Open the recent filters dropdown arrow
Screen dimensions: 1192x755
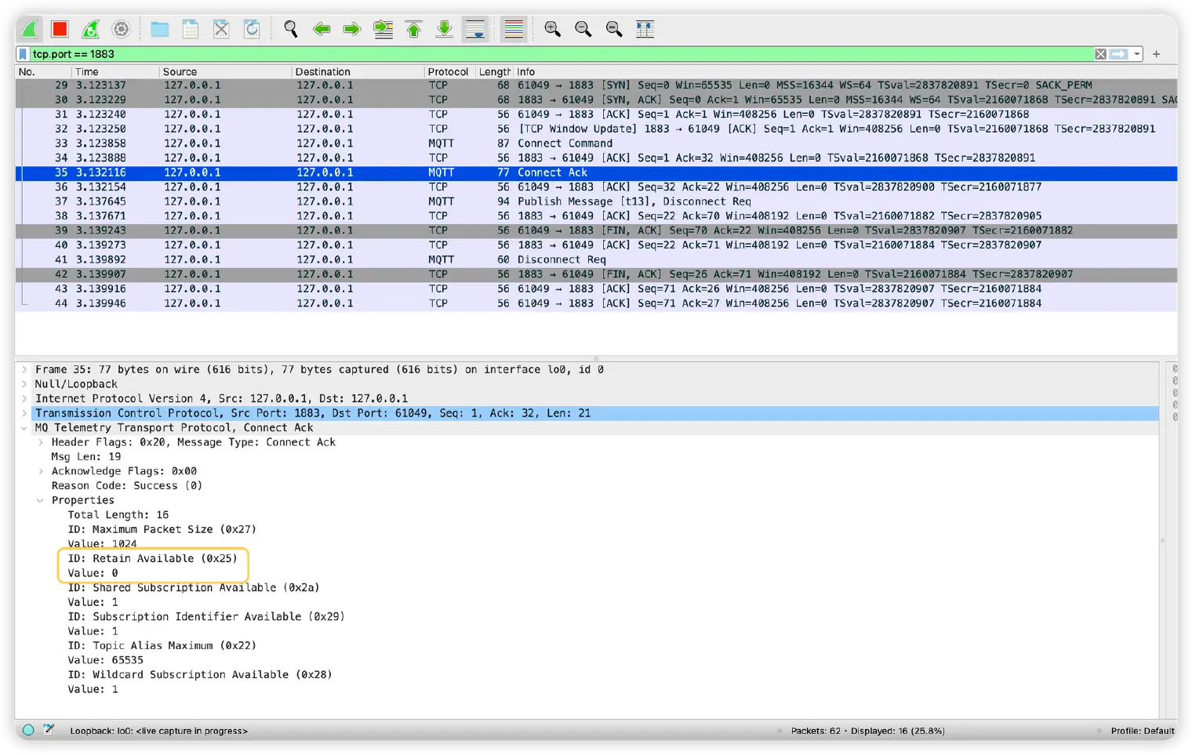(x=1136, y=54)
